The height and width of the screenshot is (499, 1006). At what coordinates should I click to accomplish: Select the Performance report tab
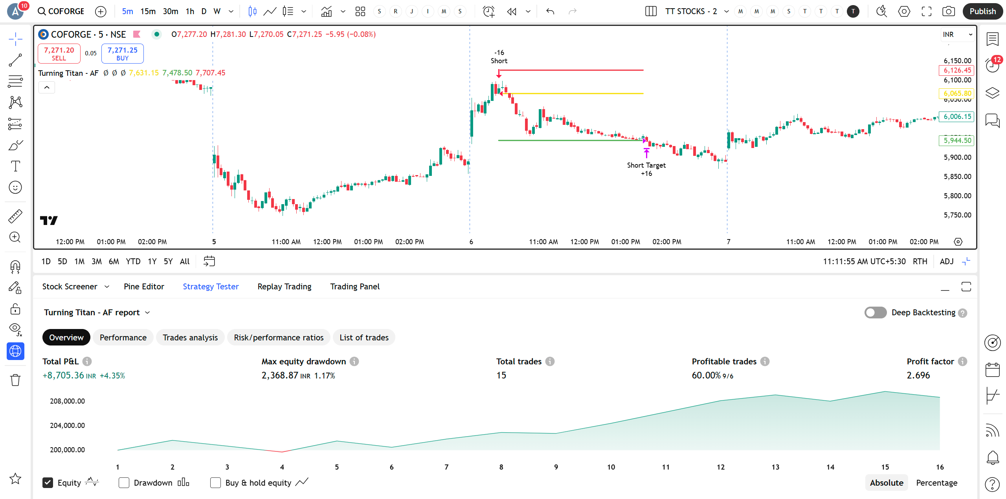pyautogui.click(x=123, y=338)
